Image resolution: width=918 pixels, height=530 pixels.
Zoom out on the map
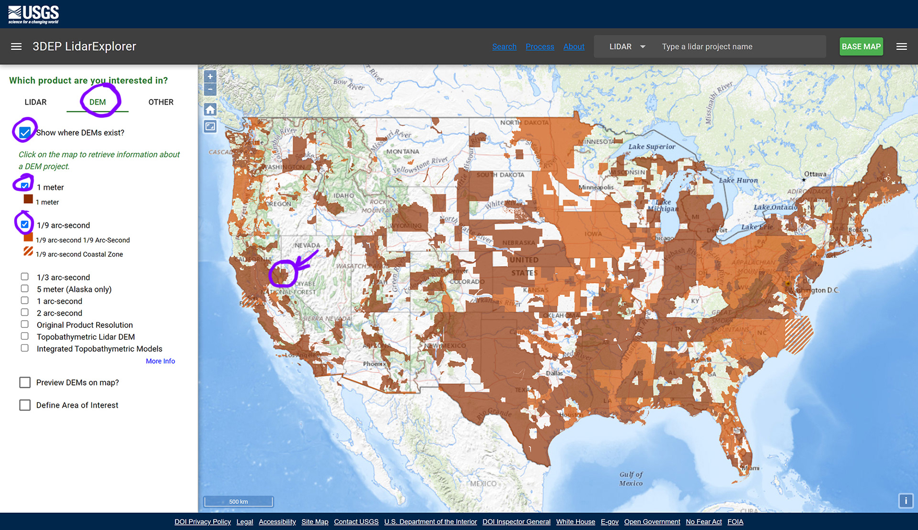210,89
